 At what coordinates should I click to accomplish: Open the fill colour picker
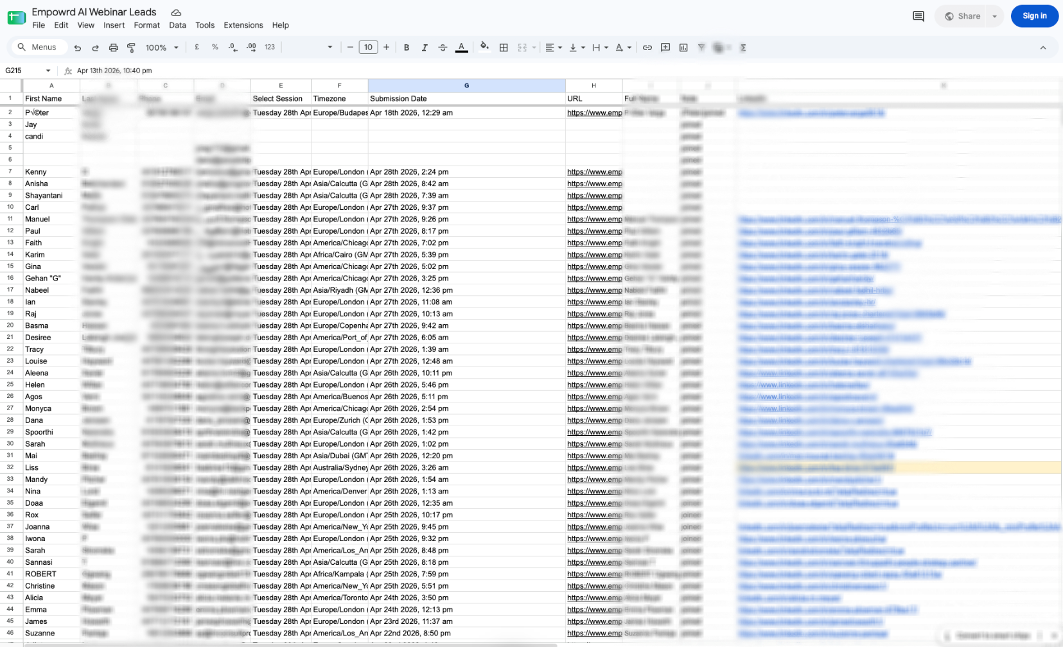[x=484, y=47]
